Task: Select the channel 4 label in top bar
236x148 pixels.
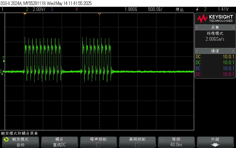Action: coord(77,9)
